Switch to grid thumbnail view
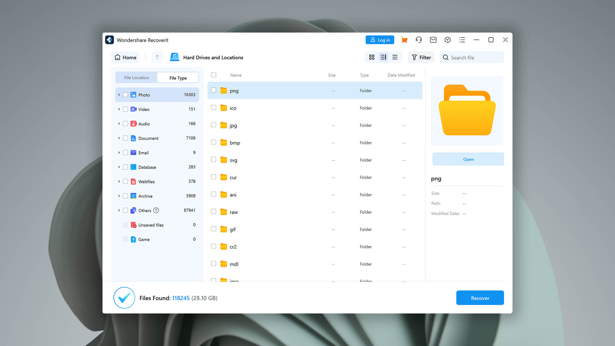615x346 pixels. [x=372, y=57]
